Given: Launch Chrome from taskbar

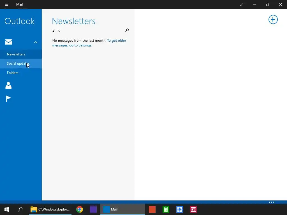Looking at the screenshot, I should click(80, 209).
